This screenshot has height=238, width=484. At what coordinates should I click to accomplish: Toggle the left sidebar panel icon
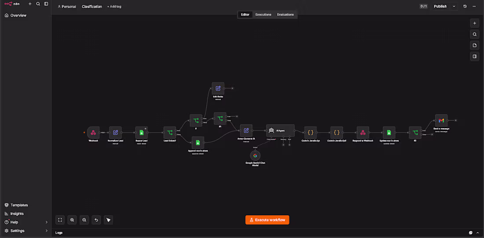click(46, 4)
